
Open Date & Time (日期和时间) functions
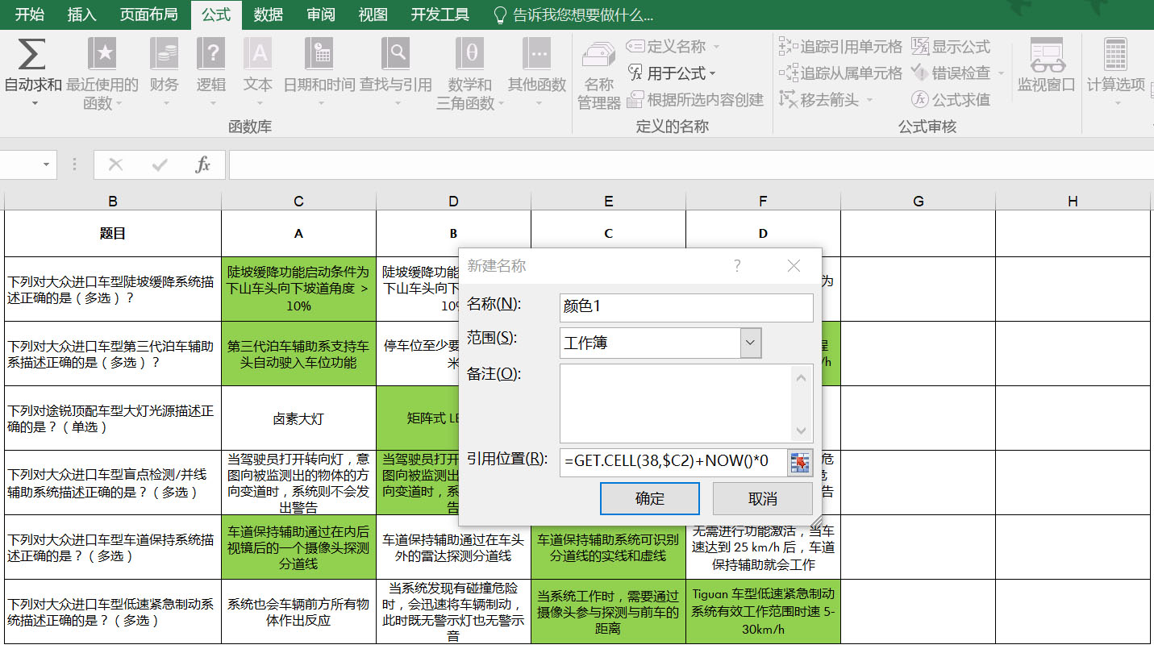click(319, 54)
